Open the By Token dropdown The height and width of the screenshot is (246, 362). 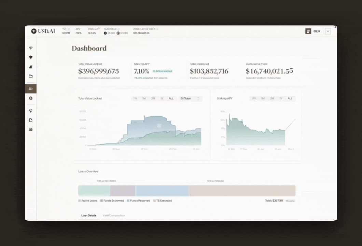190,98
